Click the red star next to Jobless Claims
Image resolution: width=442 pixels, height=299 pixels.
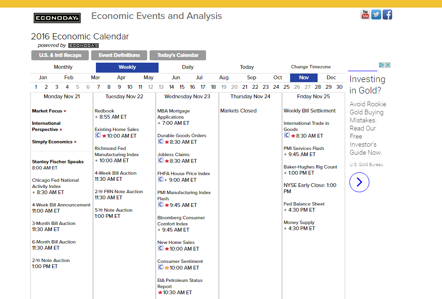167,161
